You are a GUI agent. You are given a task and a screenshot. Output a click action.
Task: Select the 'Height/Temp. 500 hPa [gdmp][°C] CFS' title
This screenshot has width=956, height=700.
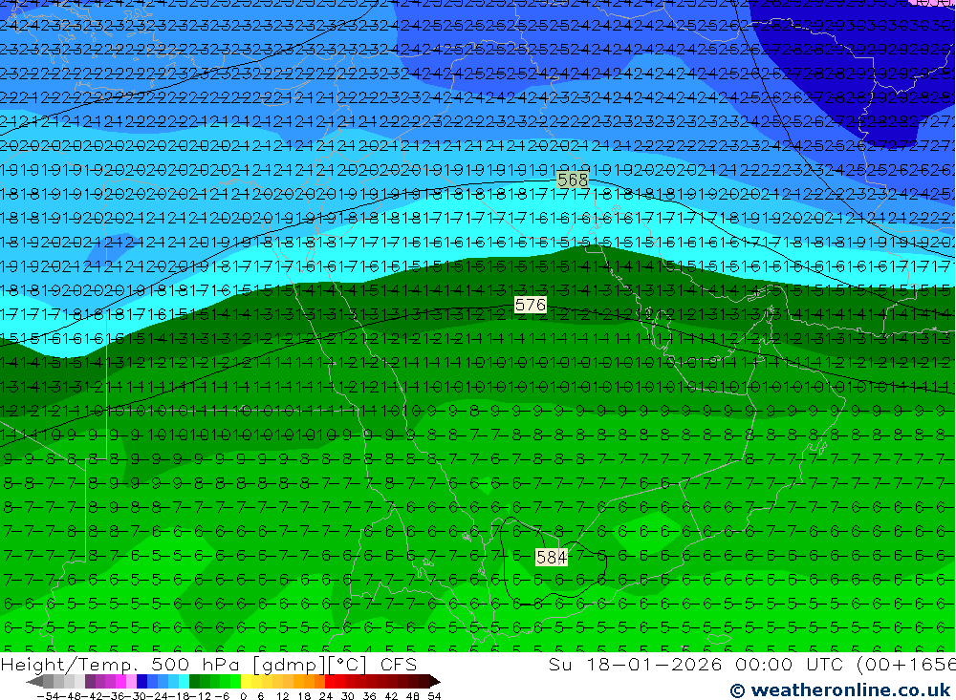[x=209, y=665]
